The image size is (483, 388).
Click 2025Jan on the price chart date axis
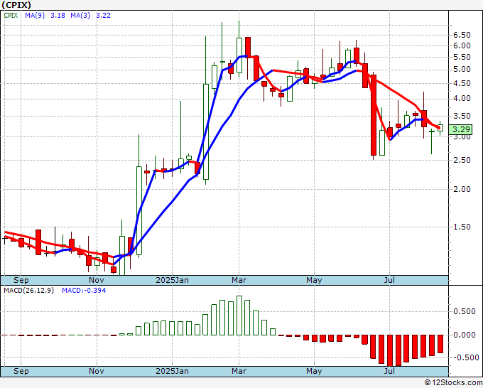[172, 280]
